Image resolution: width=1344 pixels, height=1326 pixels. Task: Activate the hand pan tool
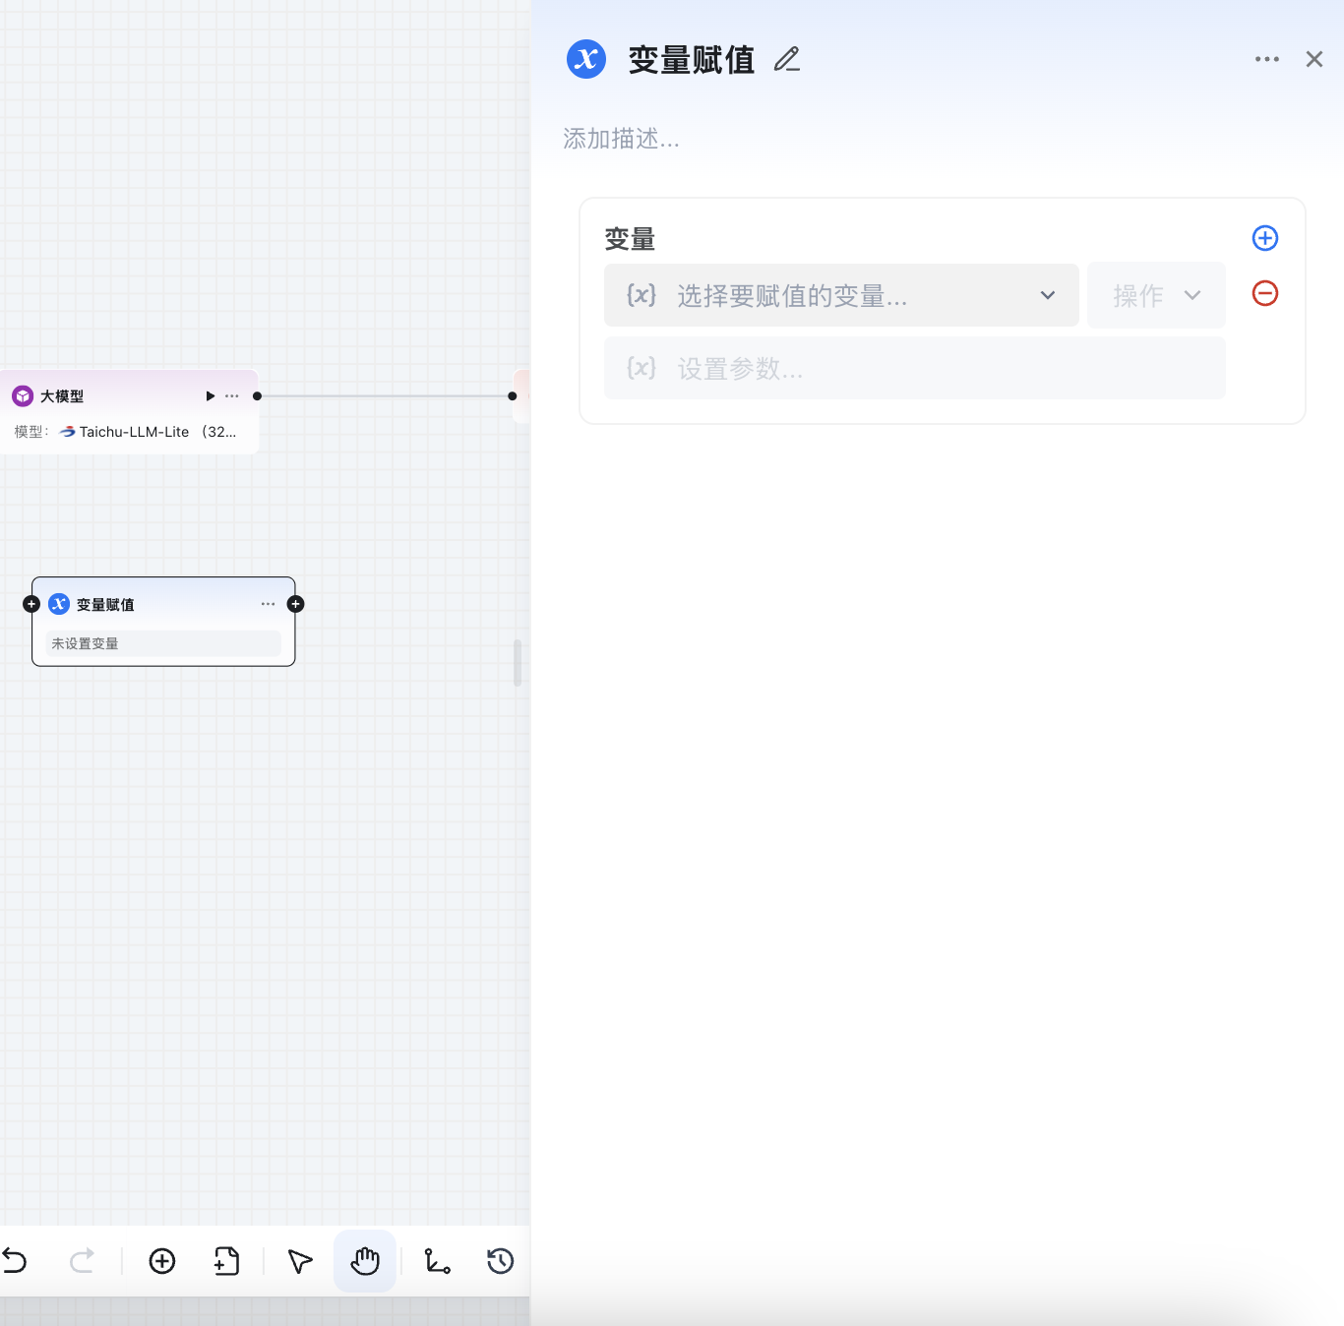364,1261
